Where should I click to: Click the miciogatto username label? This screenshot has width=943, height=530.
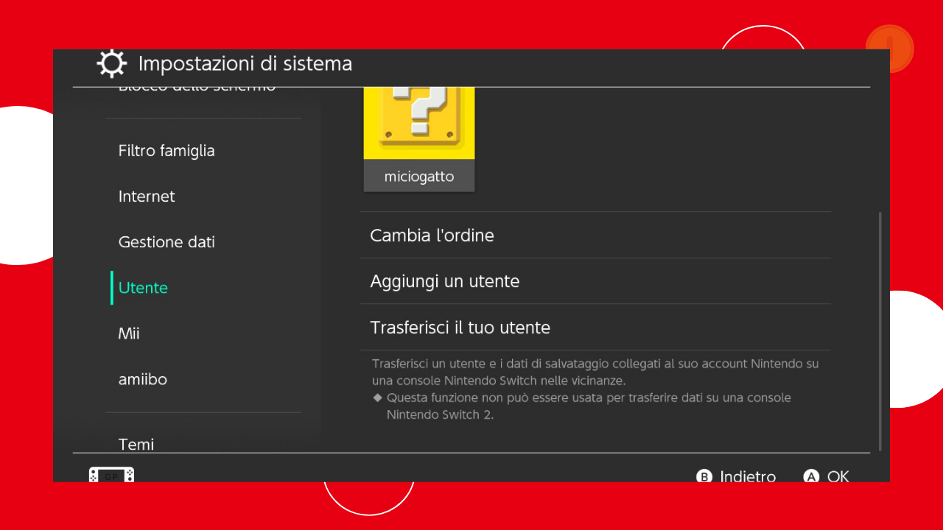coord(419,177)
